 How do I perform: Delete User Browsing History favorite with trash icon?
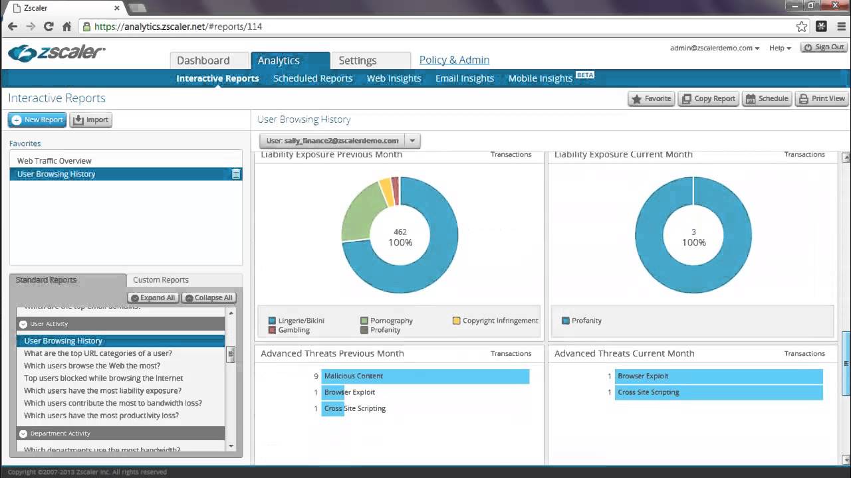(235, 174)
